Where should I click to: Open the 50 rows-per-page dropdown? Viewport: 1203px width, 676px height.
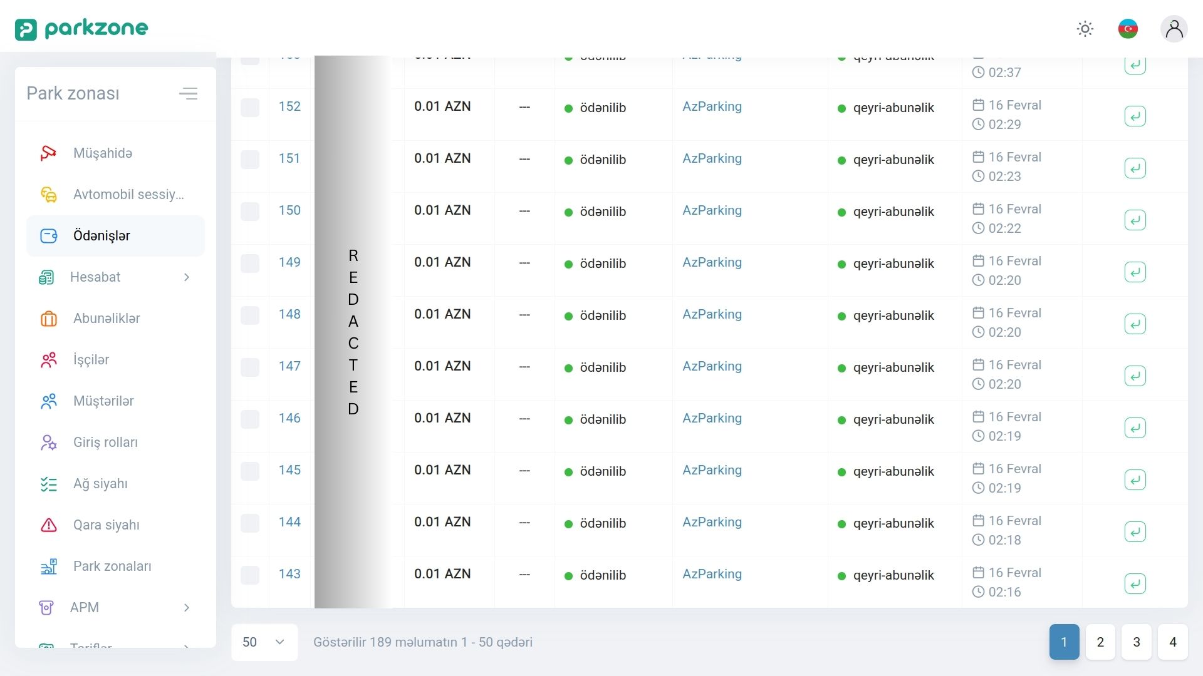pyautogui.click(x=264, y=642)
